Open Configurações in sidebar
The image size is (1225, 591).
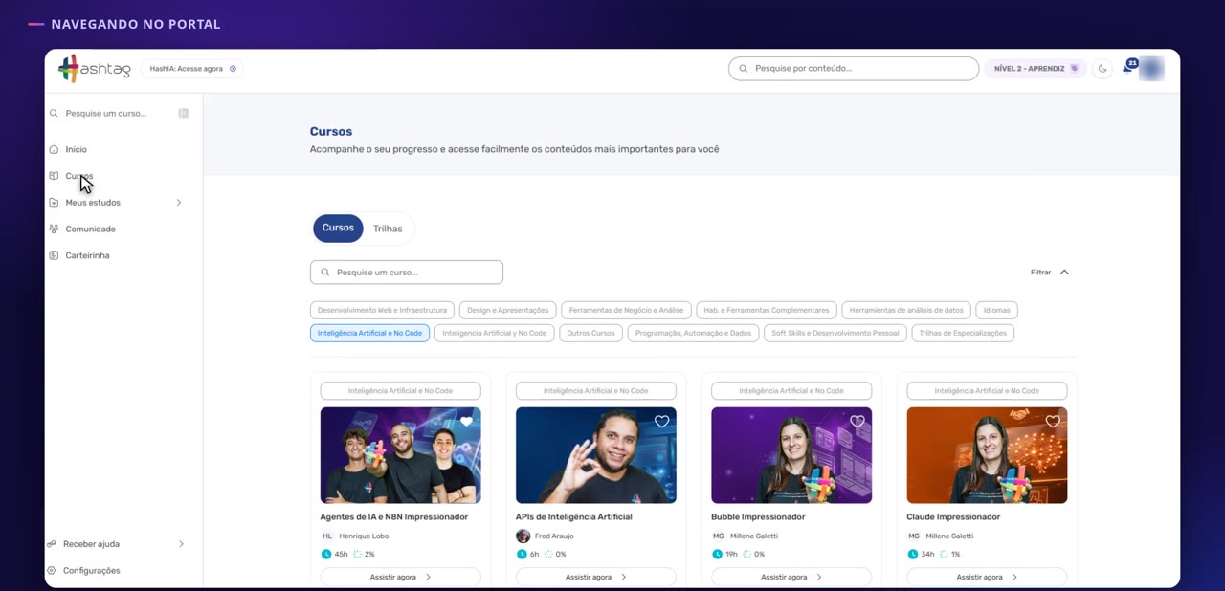pos(92,571)
